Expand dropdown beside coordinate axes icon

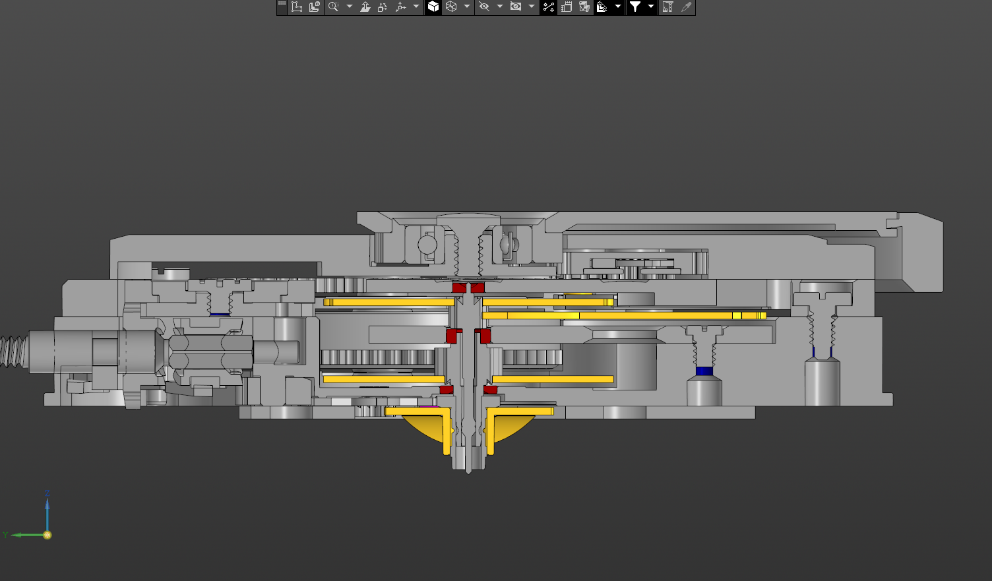[416, 7]
